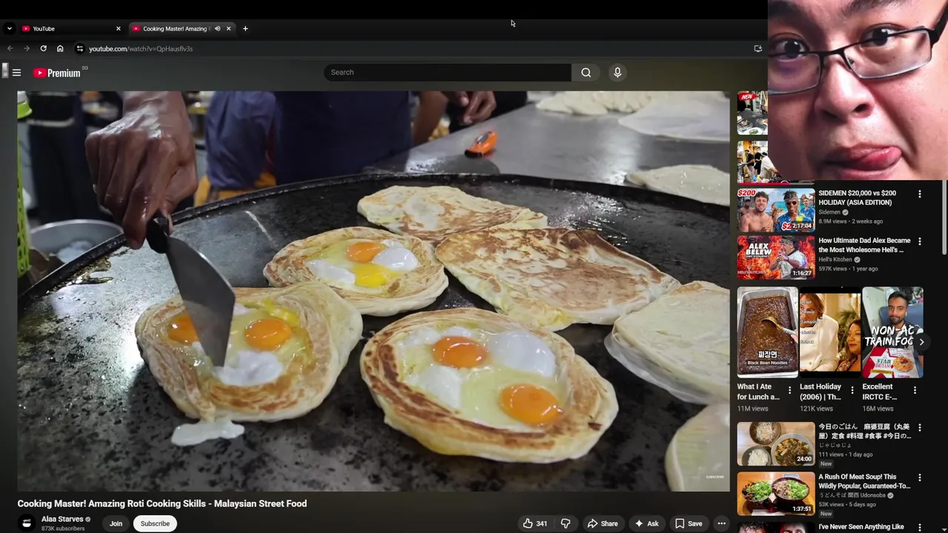This screenshot has width=948, height=533.
Task: Open Japanese meal video thumbnail 24:00
Action: (775, 444)
